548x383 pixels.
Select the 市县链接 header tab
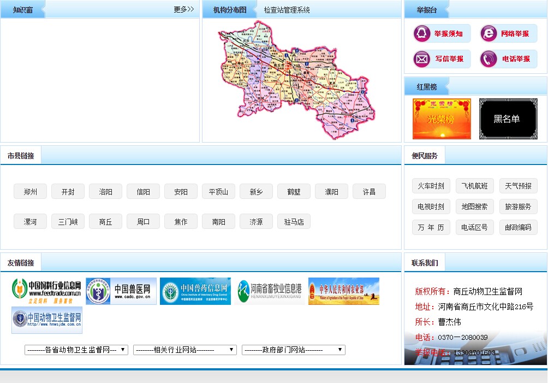click(21, 156)
